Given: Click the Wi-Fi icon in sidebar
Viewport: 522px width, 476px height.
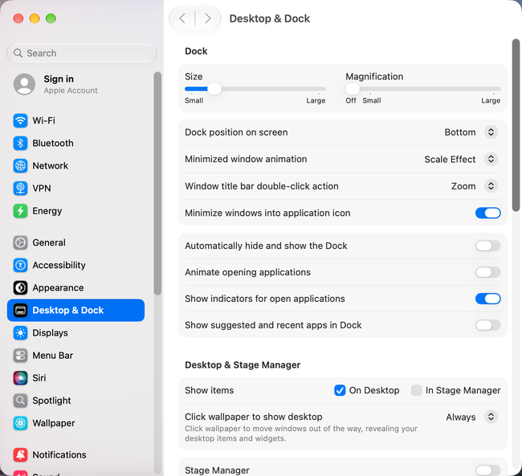Looking at the screenshot, I should [20, 120].
